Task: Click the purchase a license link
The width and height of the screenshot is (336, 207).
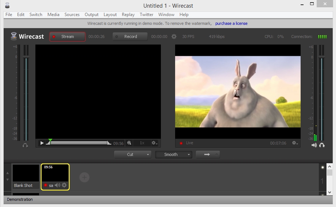Action: click(231, 23)
